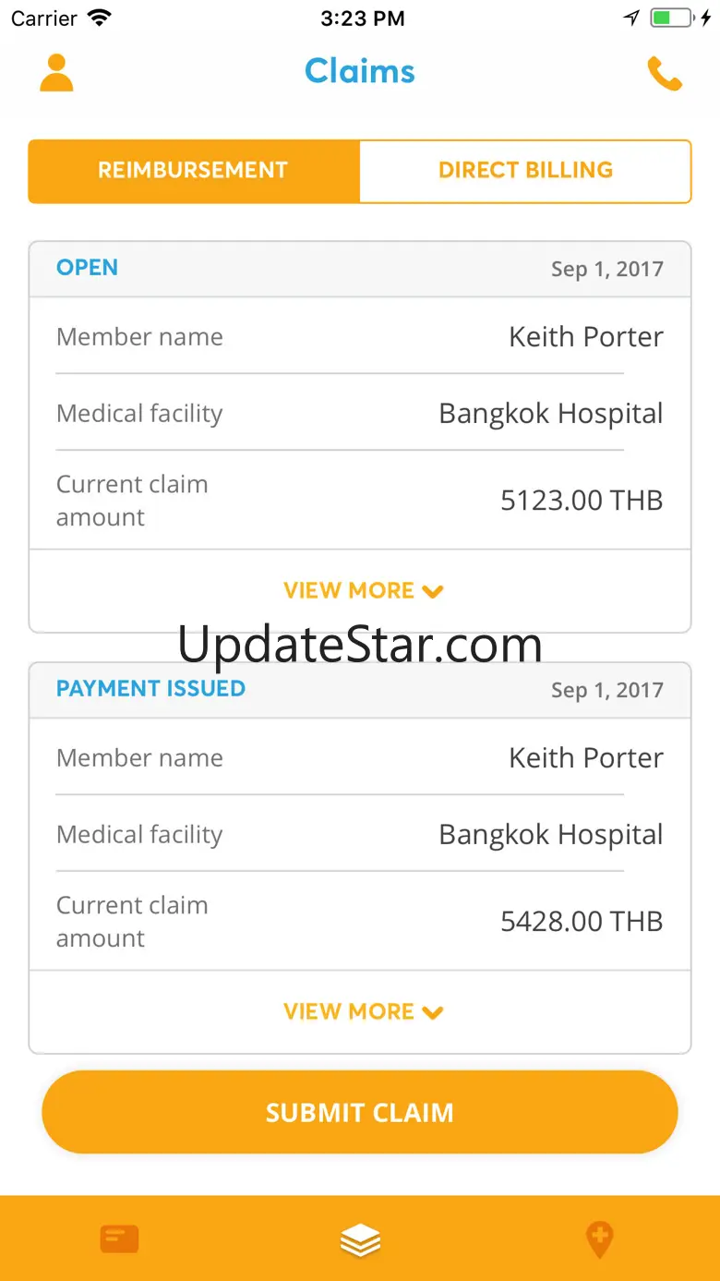Viewport: 720px width, 1281px height.
Task: Select the 5428.00 THB claim amount
Action: pos(582,922)
